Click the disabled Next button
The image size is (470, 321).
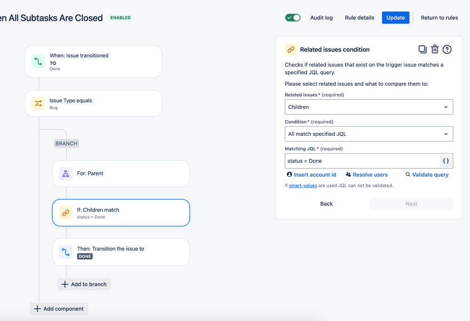click(x=411, y=204)
